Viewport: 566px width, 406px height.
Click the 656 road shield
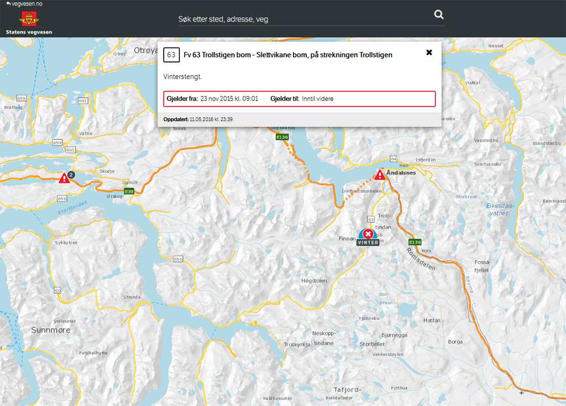pos(62,198)
